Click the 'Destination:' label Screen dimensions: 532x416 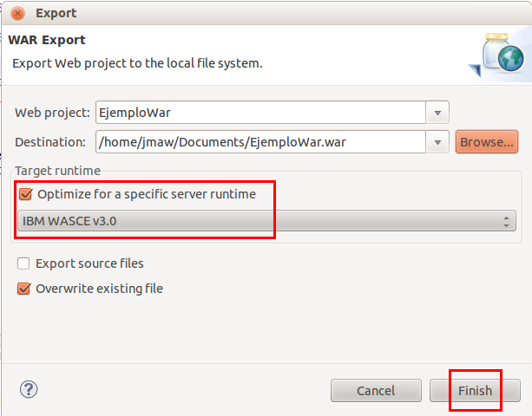[50, 142]
